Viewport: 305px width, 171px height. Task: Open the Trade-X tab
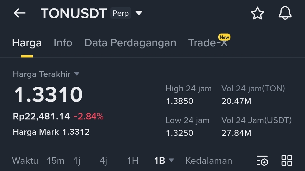[208, 43]
